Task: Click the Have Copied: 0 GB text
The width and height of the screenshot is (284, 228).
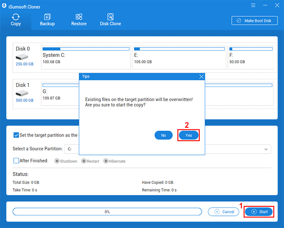Action: point(157,182)
